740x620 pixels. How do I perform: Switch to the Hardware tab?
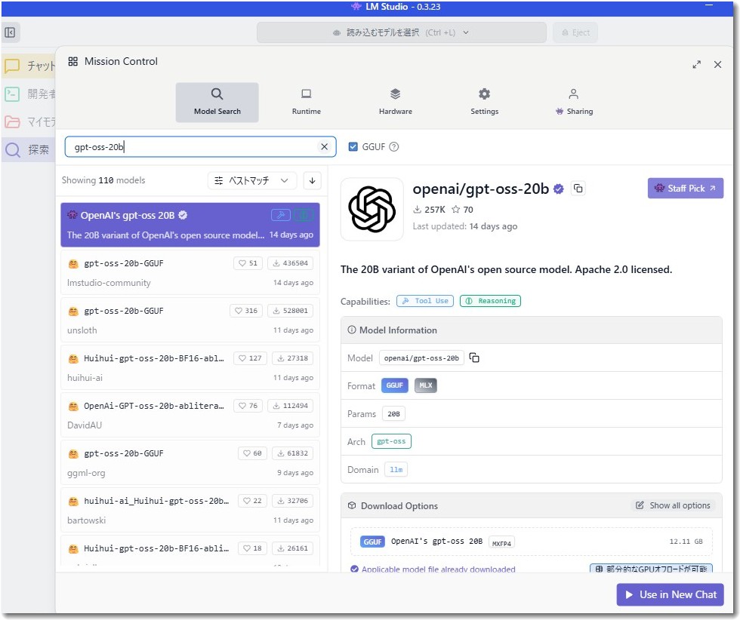[396, 103]
